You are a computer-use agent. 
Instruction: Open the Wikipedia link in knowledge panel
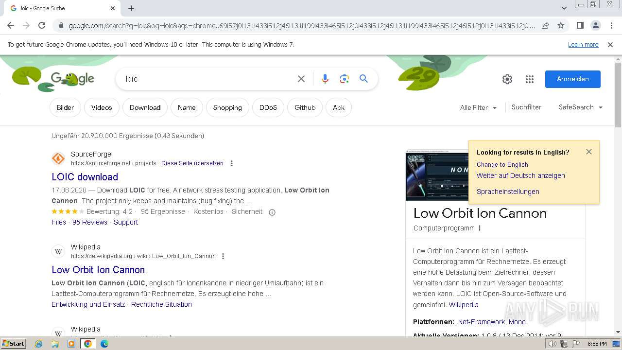click(464, 305)
